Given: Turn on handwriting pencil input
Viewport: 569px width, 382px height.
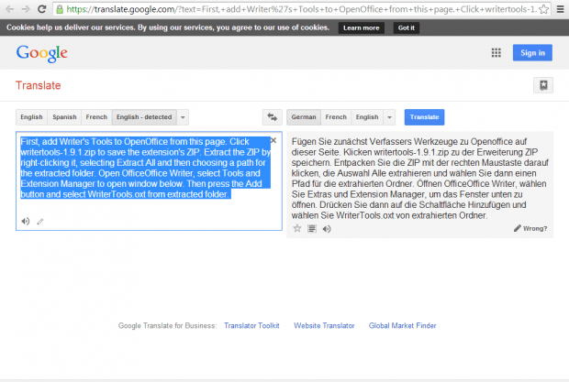Looking at the screenshot, I should [x=39, y=222].
